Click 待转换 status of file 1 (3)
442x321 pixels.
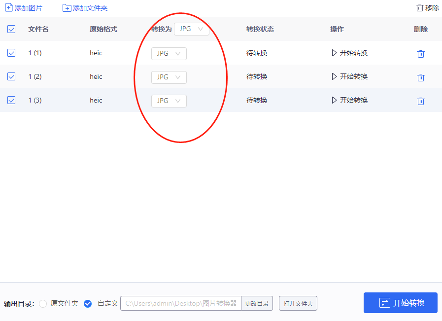coord(257,100)
